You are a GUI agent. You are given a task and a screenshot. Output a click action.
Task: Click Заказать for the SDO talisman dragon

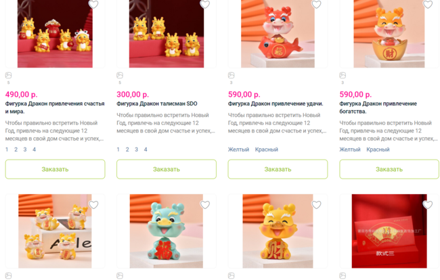(x=167, y=169)
